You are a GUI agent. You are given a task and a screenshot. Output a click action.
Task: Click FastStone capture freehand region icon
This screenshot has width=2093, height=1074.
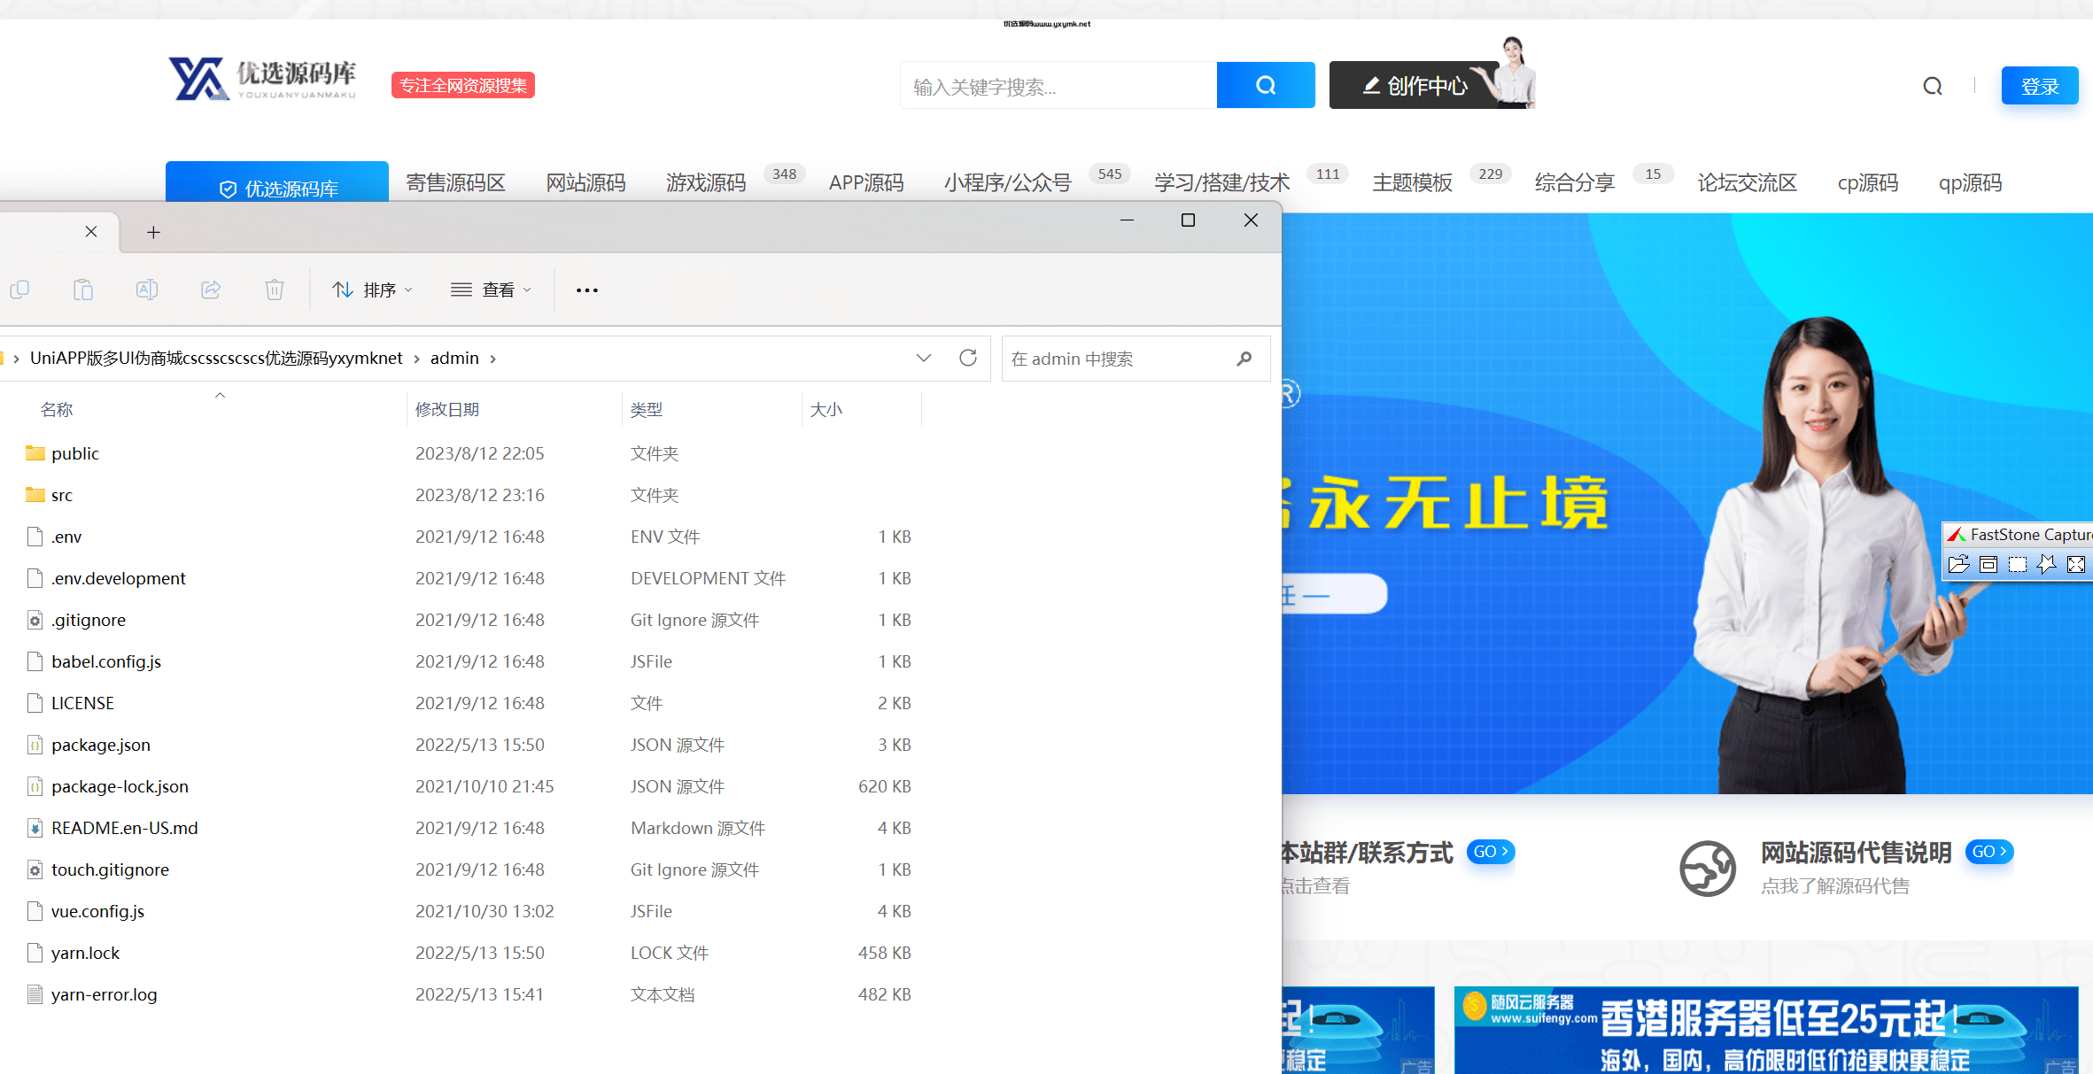click(x=2047, y=564)
